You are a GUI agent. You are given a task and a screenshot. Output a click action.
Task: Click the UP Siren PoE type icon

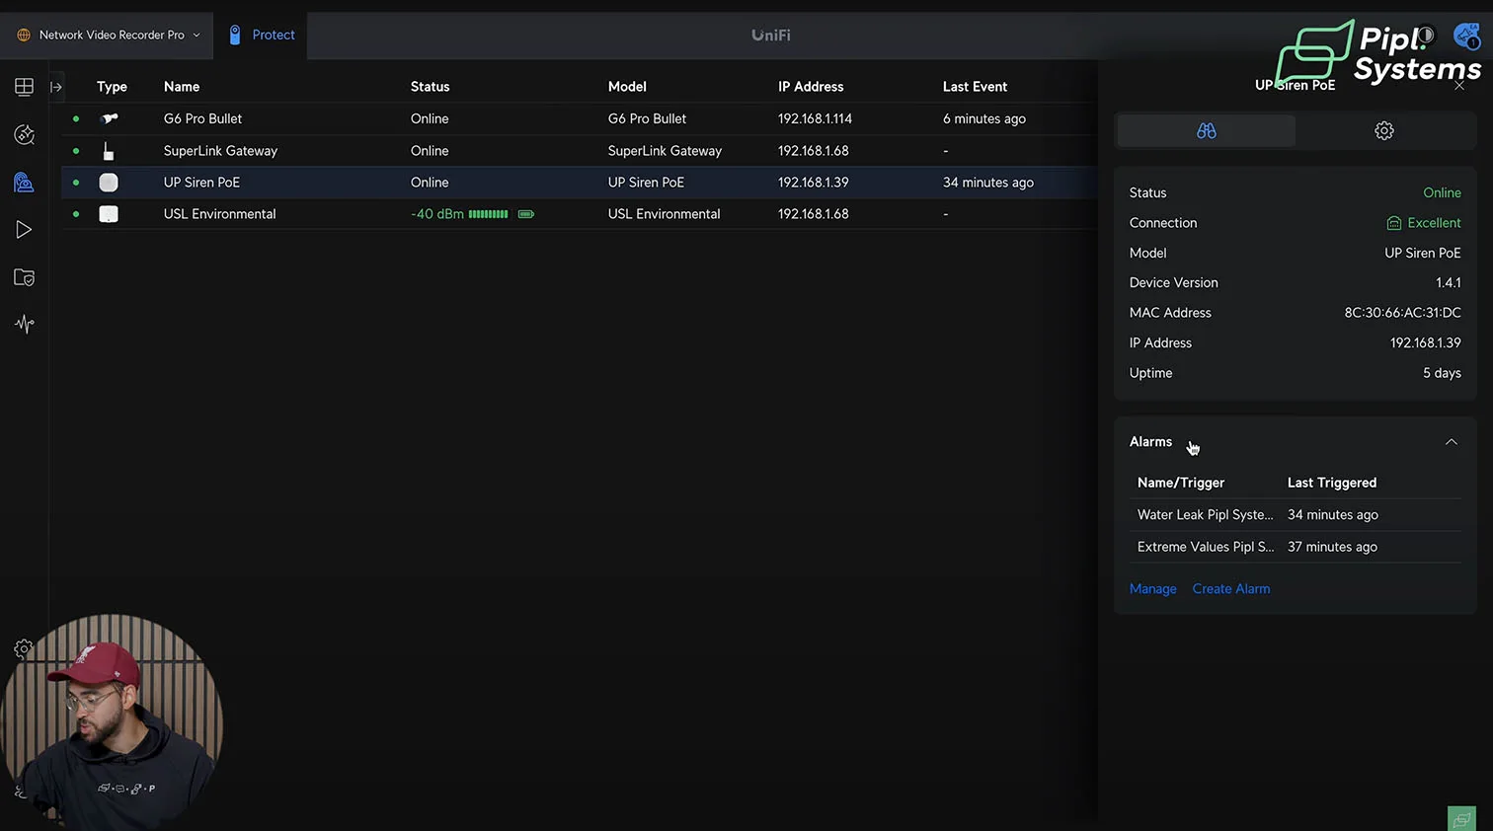coord(109,183)
